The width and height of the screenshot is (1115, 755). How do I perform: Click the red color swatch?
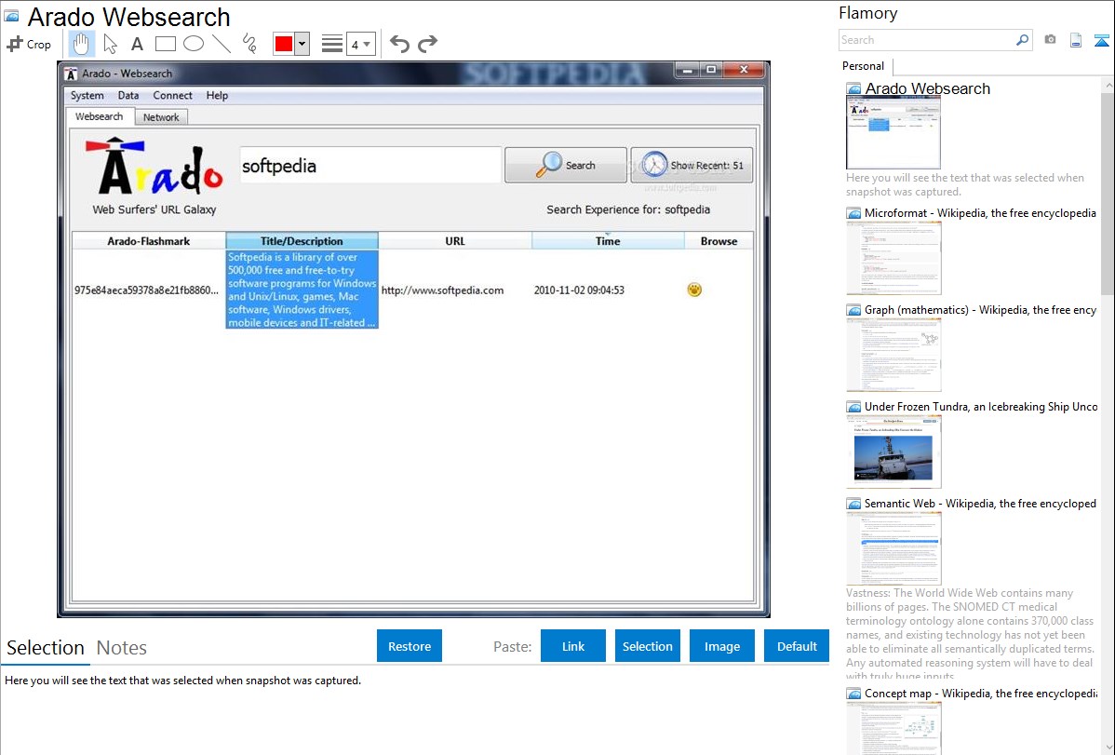point(284,44)
